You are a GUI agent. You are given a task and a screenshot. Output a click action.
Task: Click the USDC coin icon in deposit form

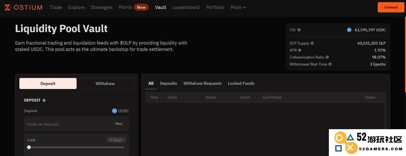point(114,111)
